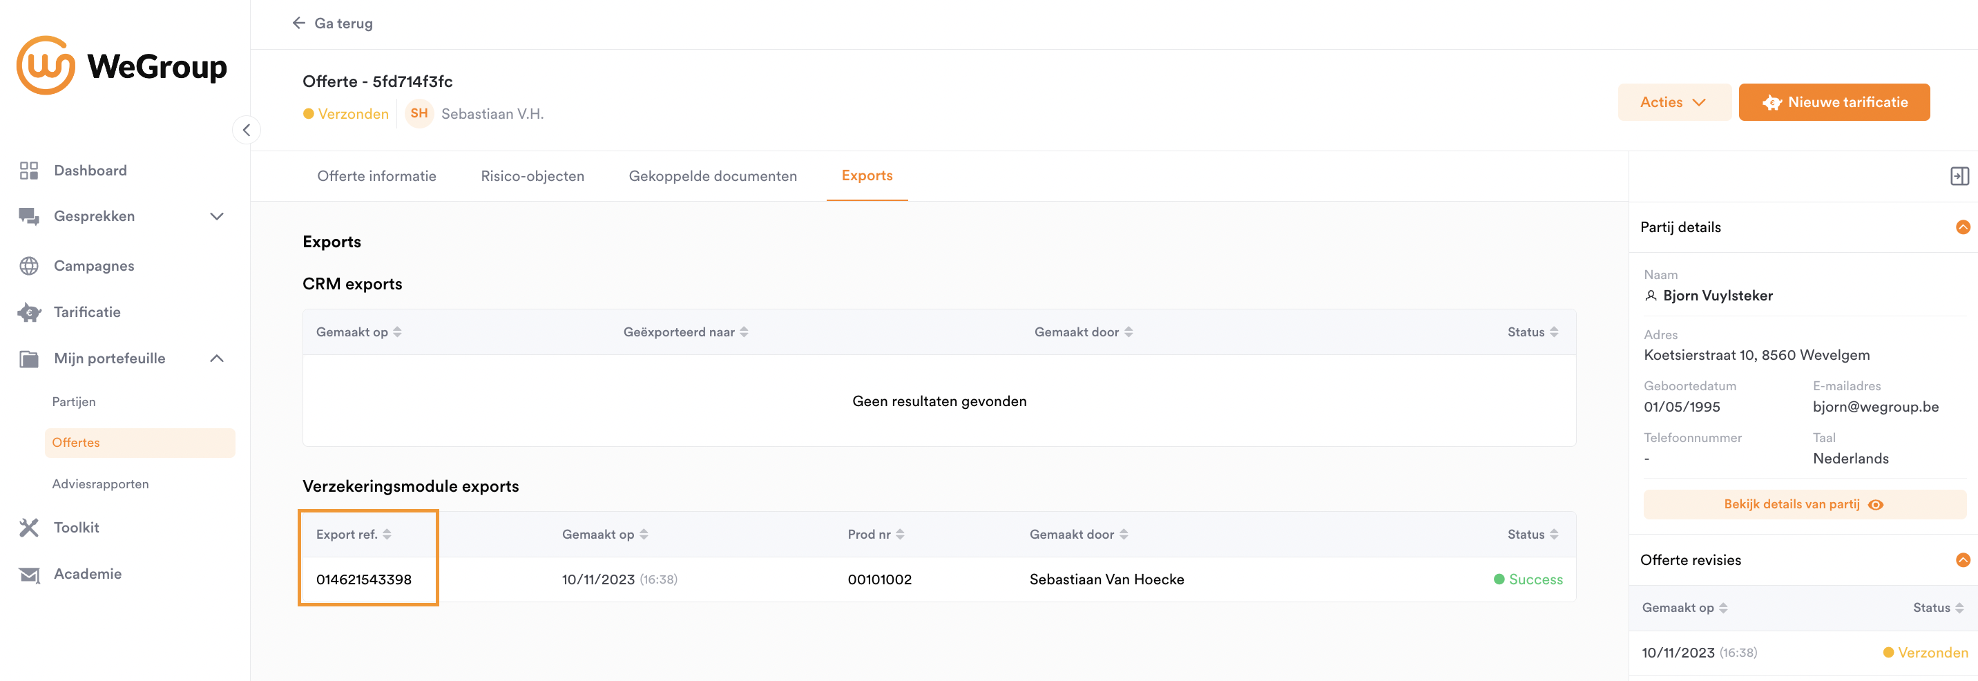Sort CRM exports by Gemaakt op

tap(397, 332)
